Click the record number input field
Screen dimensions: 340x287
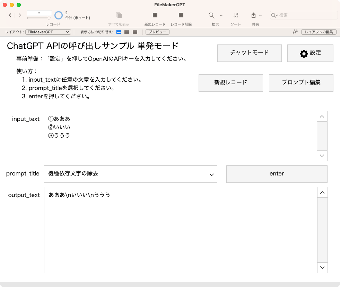[x=39, y=13]
